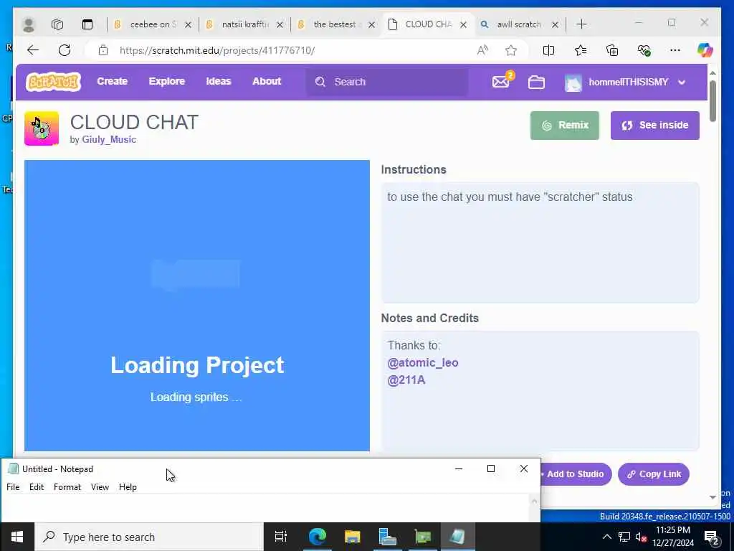Open the Notepad taskbar icon
The height and width of the screenshot is (551, 734).
(457, 537)
